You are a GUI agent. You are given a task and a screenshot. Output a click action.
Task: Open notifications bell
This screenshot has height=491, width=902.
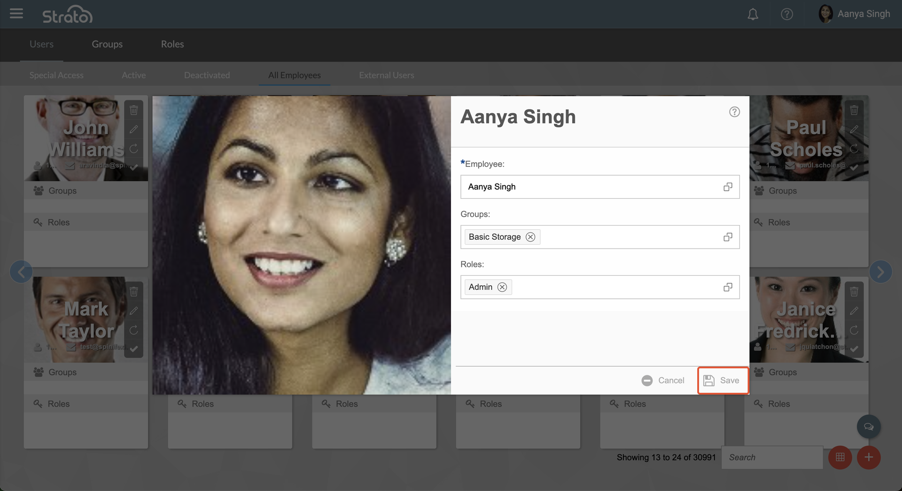point(753,14)
